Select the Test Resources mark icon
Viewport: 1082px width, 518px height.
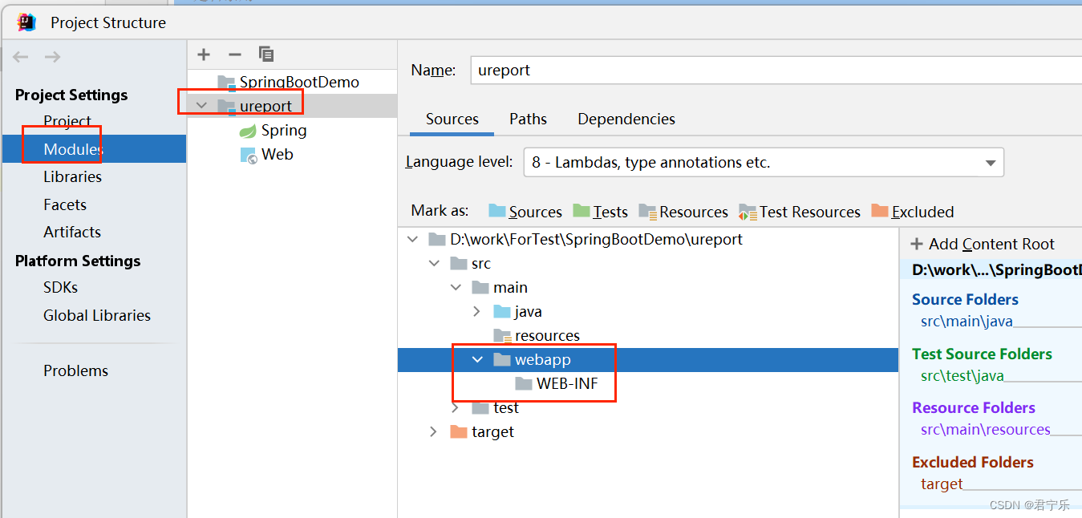pyautogui.click(x=748, y=211)
